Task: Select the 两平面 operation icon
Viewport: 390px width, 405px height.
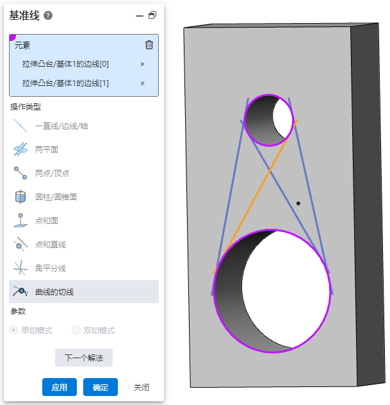Action: tap(20, 149)
